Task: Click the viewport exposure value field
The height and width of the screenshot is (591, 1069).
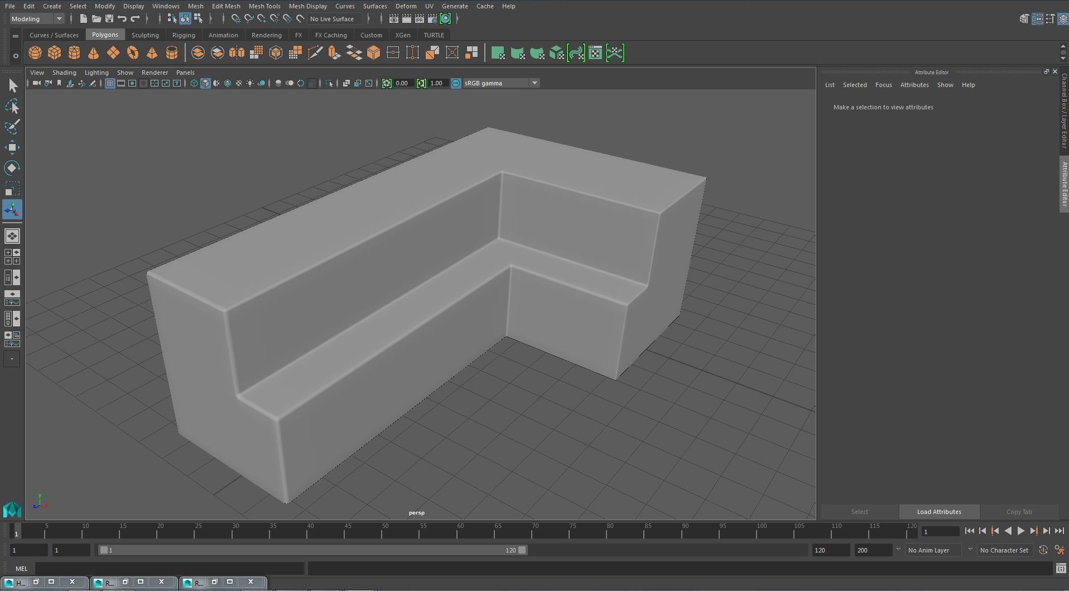Action: pos(403,83)
